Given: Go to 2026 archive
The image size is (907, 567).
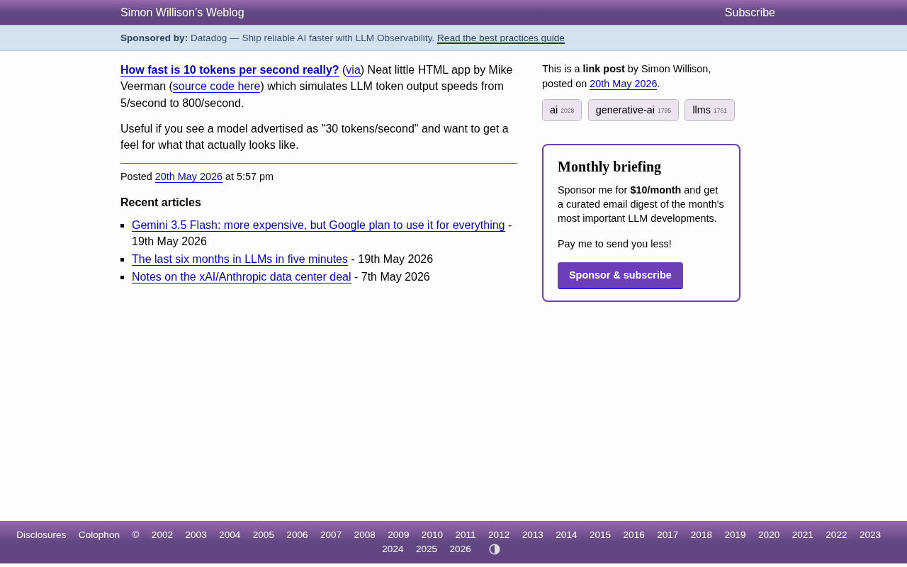Looking at the screenshot, I should (461, 549).
